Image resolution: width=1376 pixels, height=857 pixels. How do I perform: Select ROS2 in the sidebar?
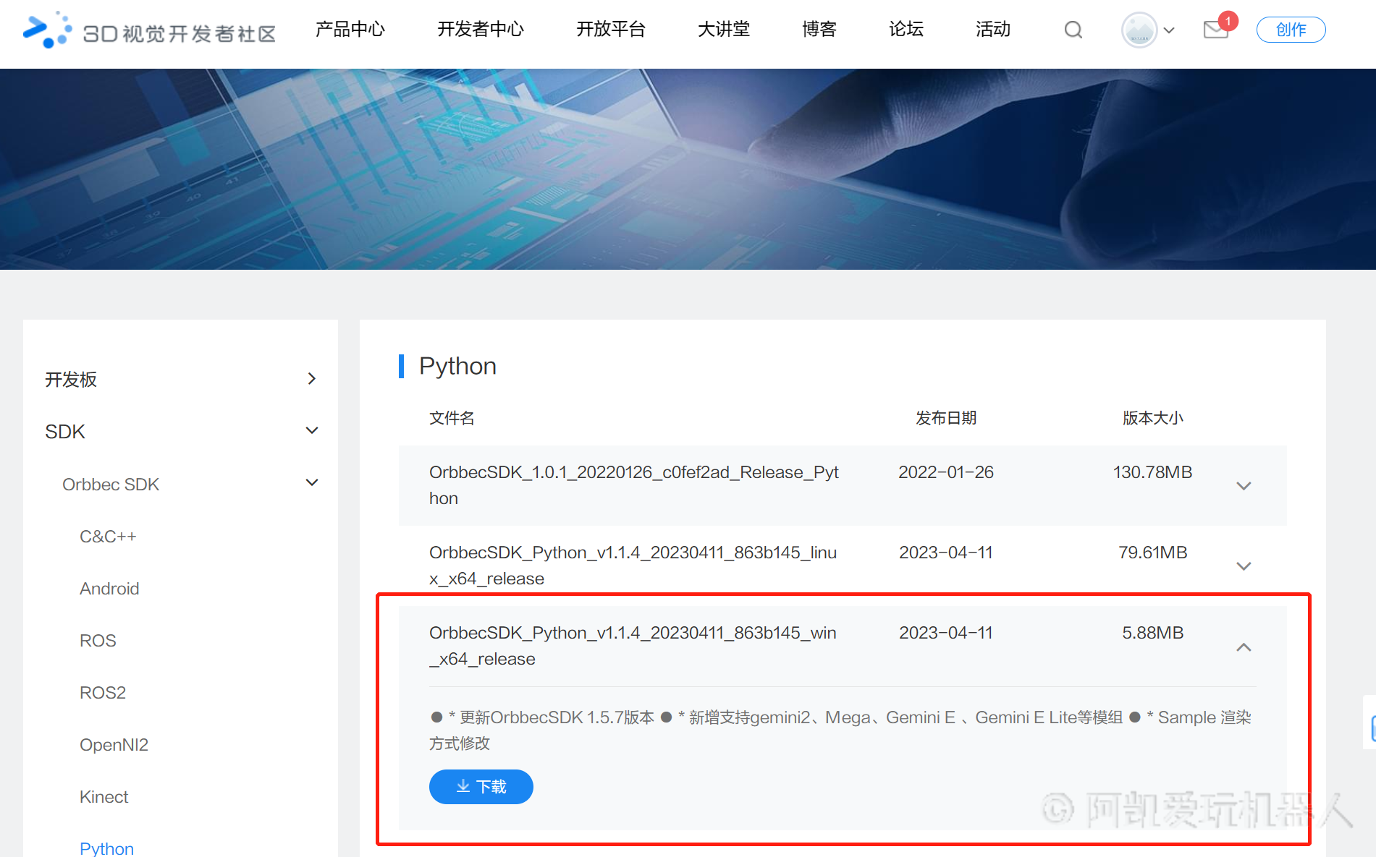click(103, 693)
